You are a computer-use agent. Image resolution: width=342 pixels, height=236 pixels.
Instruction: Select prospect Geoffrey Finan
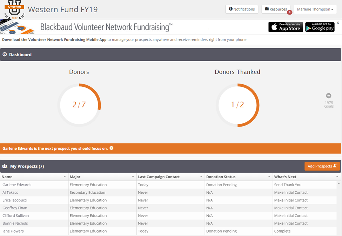[15, 208]
